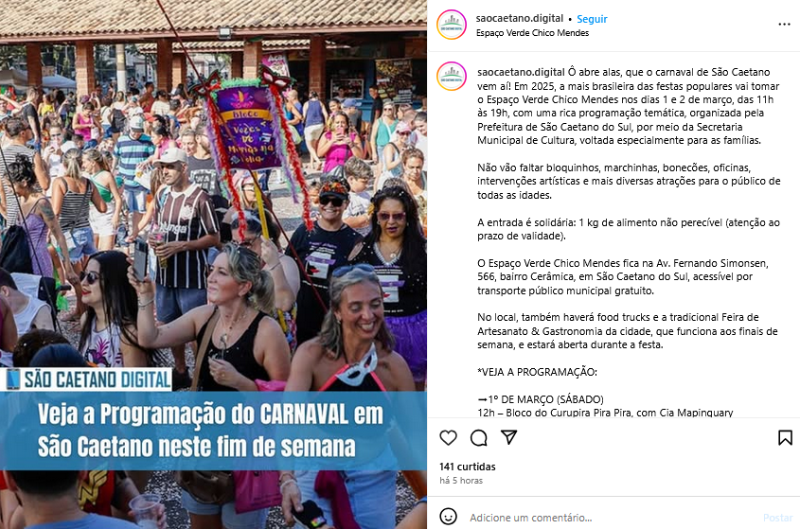800x529 pixels.
Task: Click saocaetano.digital avatar in header
Action: (x=452, y=25)
